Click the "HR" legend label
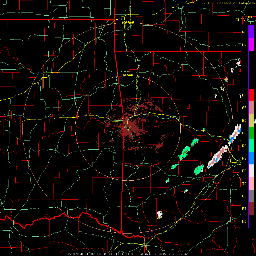 pos(244,133)
